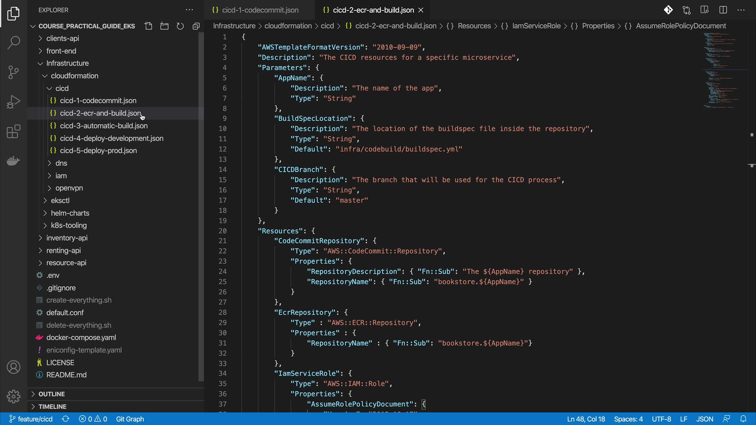756x425 pixels.
Task: Open the Source Control view
Action: pyautogui.click(x=13, y=72)
